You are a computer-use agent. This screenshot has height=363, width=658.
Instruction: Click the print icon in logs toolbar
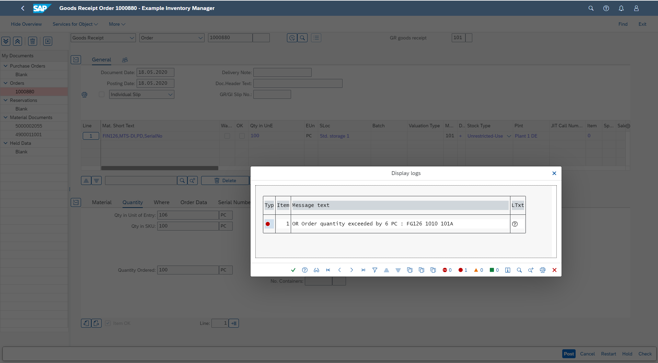543,270
